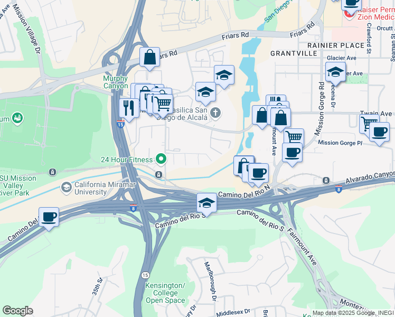
Task: Select the restaurant fork-and-knife marker near I-15
Action: coord(129,110)
